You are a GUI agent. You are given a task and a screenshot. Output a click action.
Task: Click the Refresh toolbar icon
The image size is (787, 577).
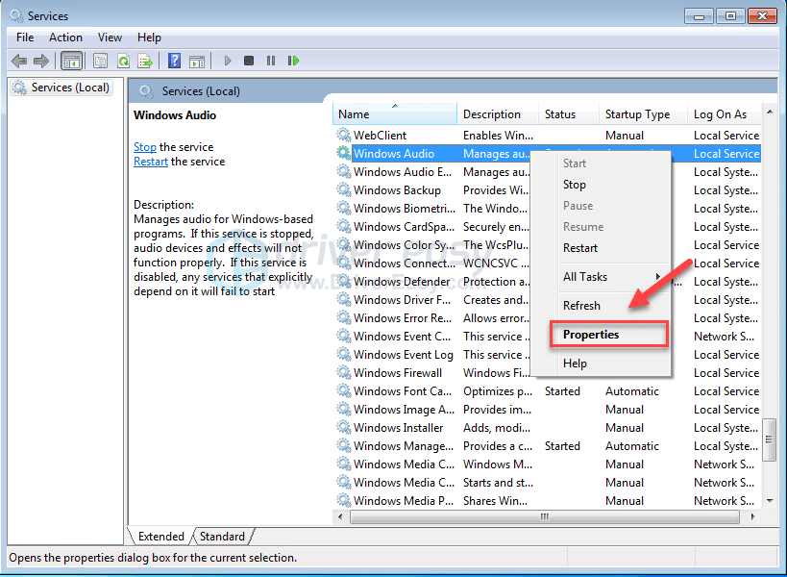pyautogui.click(x=123, y=61)
